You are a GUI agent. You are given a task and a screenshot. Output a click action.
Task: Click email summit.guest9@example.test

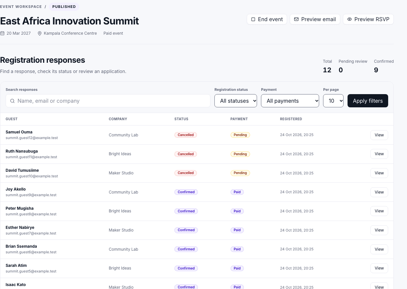click(31, 195)
